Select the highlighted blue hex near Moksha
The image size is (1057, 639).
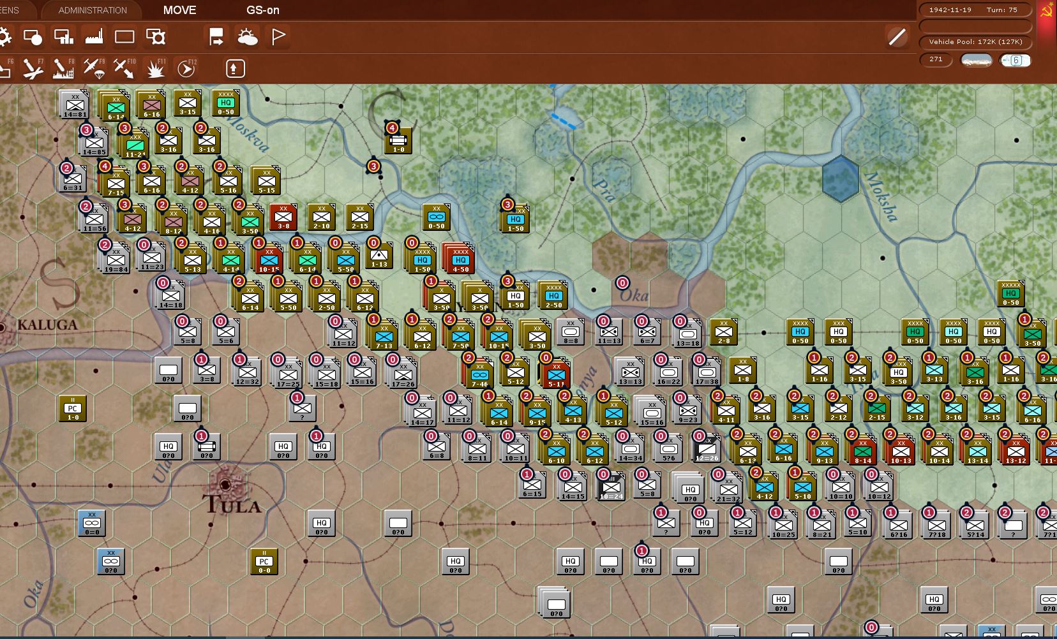point(840,179)
